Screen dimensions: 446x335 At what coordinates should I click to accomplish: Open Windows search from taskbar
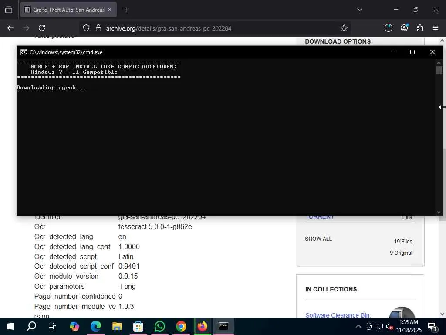click(x=31, y=326)
